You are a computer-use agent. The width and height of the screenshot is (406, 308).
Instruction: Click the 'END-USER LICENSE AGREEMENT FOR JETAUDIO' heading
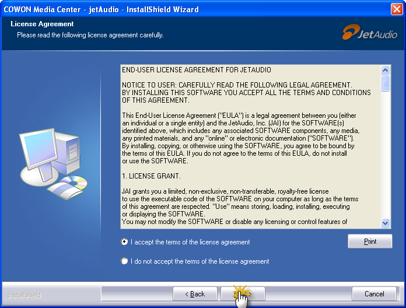197,70
